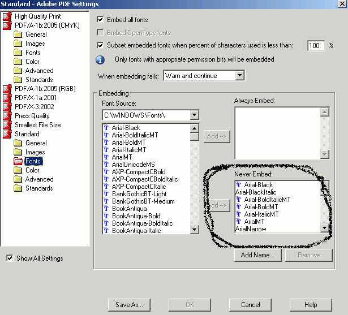This screenshot has width=348, height=315.
Task: Select BankGothicBT-Medium in Font Source list
Action: click(x=143, y=201)
